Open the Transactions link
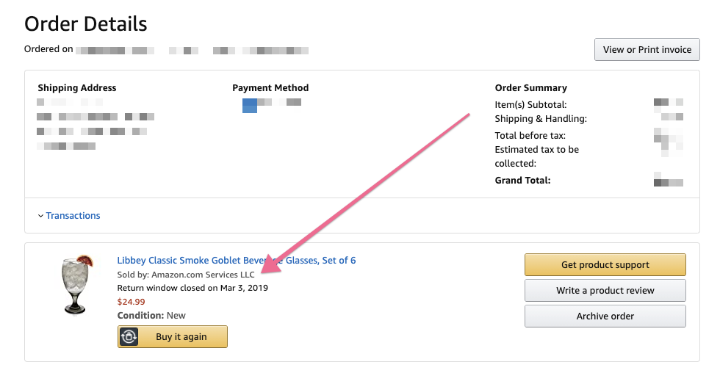720x373 pixels. click(x=73, y=216)
